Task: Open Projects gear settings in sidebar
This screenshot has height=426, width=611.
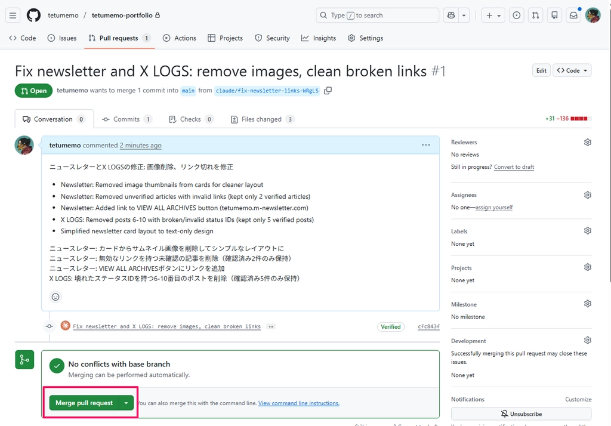Action: (x=588, y=267)
